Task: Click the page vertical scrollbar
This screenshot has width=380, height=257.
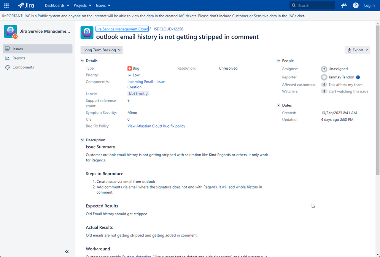Action: pos(378,99)
